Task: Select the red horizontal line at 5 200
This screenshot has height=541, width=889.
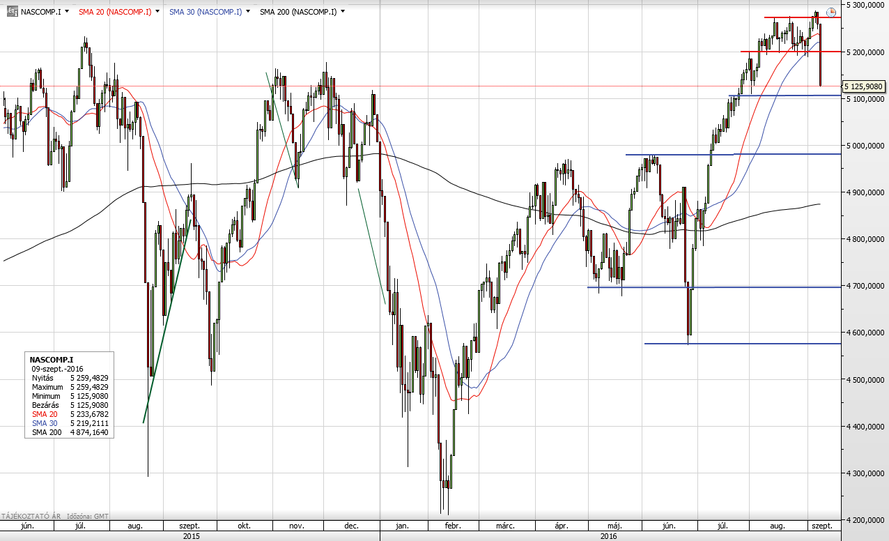Action: pyautogui.click(x=791, y=52)
